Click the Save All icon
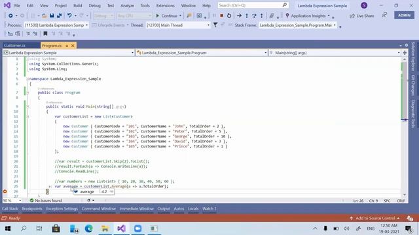The width and height of the screenshot is (419, 235). (x=59, y=16)
